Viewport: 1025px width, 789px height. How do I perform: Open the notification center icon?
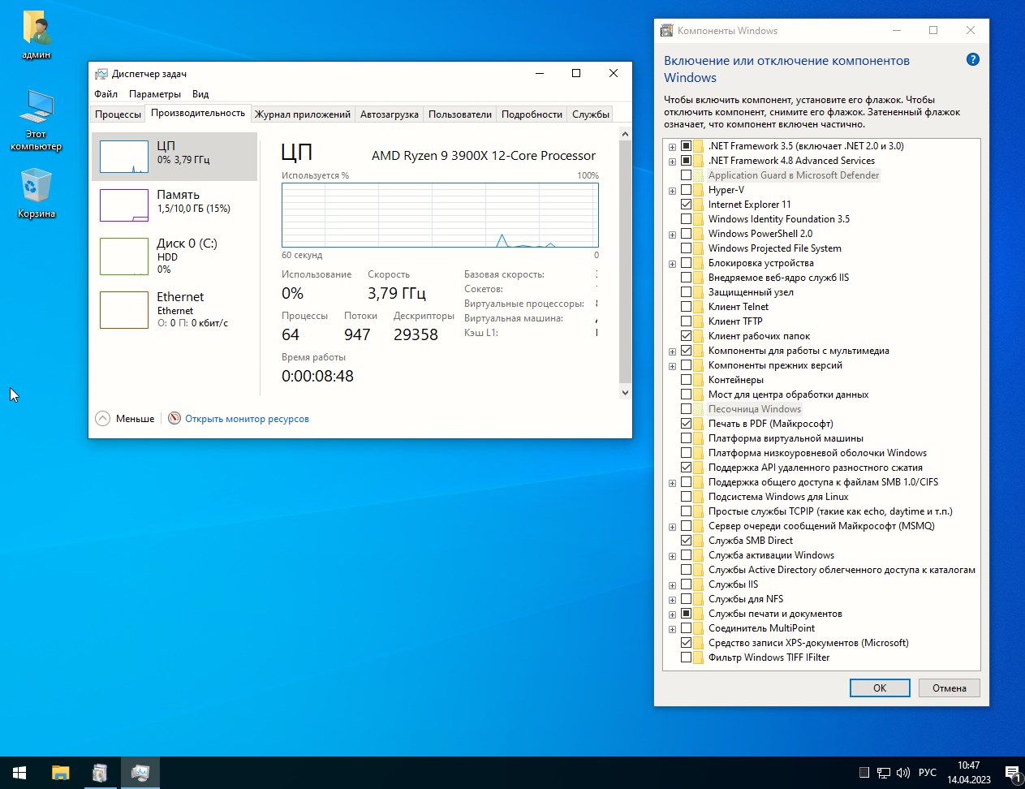point(1011,773)
